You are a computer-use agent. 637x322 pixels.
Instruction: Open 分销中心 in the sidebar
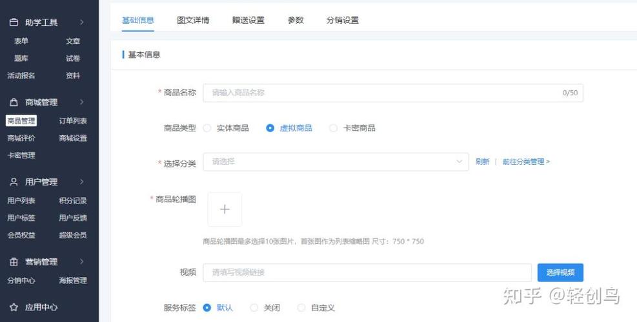click(21, 280)
